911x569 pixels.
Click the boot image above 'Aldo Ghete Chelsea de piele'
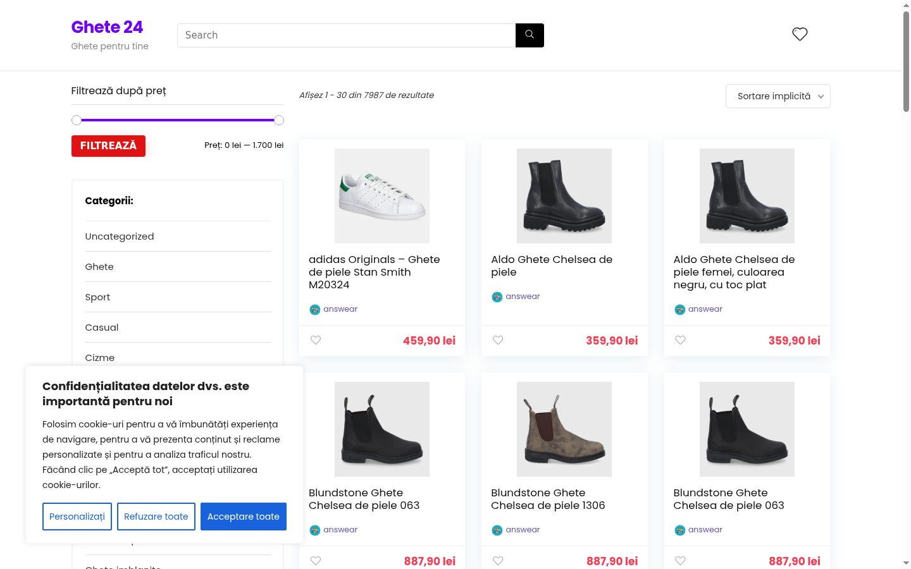(x=564, y=196)
